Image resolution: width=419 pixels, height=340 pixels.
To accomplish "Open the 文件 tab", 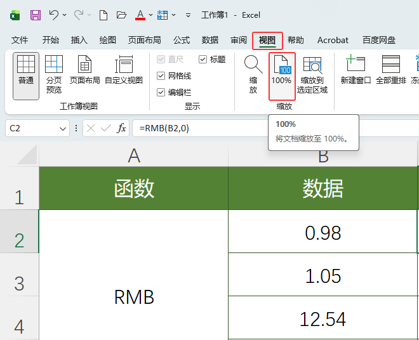I will coord(20,40).
